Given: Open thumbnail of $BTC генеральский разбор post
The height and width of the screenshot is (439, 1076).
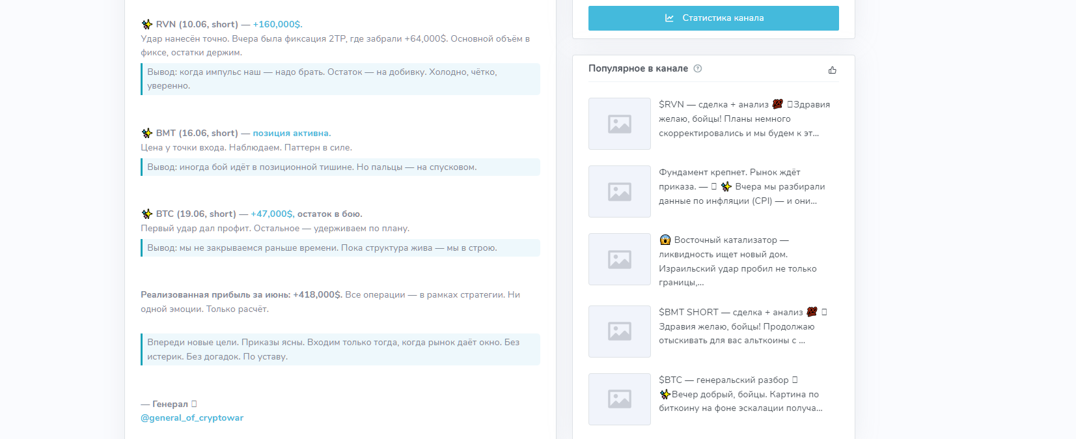Looking at the screenshot, I should pyautogui.click(x=619, y=399).
